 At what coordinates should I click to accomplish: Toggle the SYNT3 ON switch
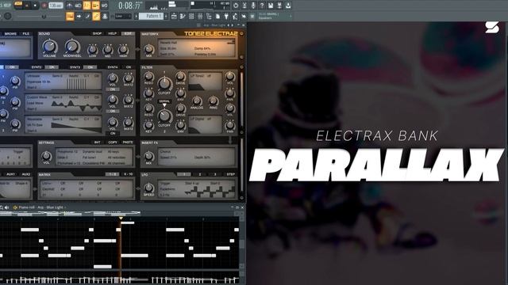(x=90, y=67)
